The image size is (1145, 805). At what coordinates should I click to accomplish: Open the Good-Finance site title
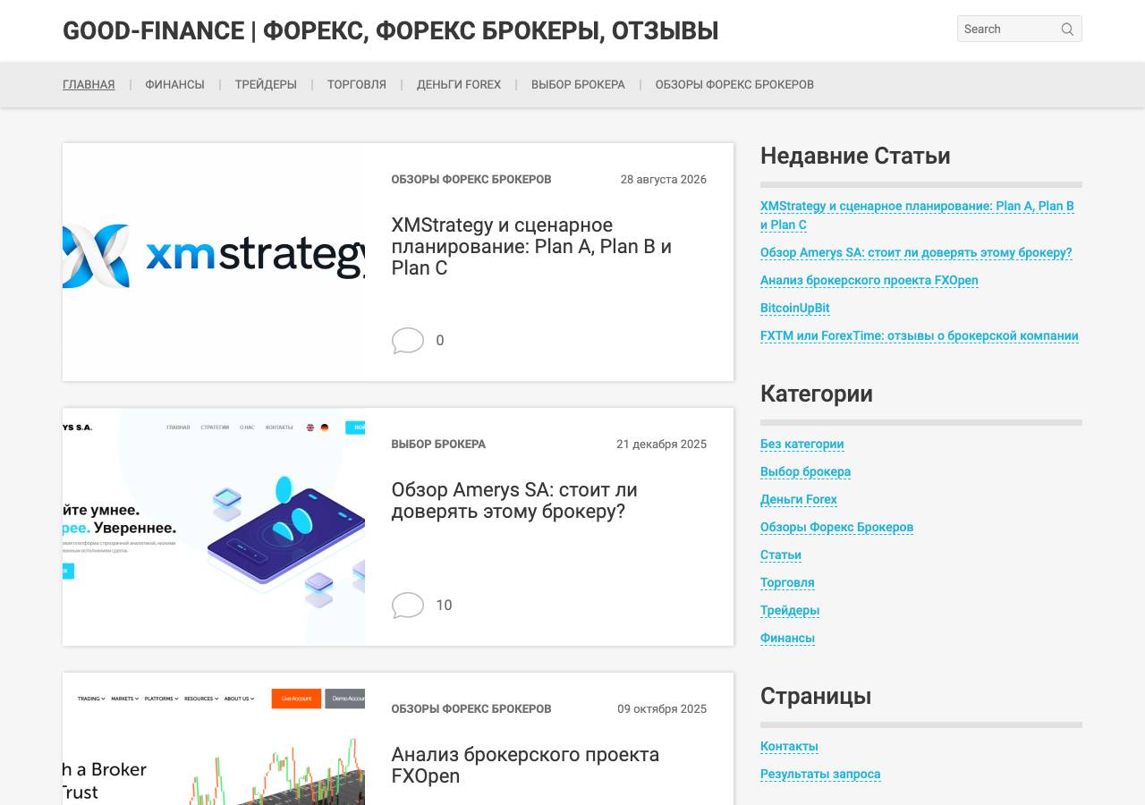(x=390, y=30)
